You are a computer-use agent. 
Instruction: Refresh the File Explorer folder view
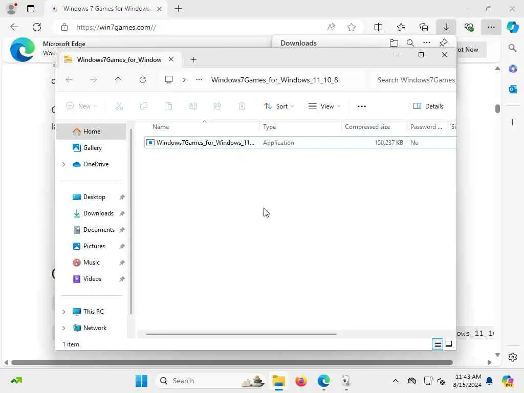click(x=143, y=80)
